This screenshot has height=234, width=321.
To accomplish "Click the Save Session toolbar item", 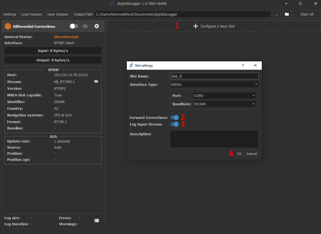I will pos(57,14).
